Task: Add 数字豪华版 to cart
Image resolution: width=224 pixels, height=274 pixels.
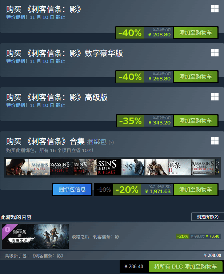Action: pos(196,77)
